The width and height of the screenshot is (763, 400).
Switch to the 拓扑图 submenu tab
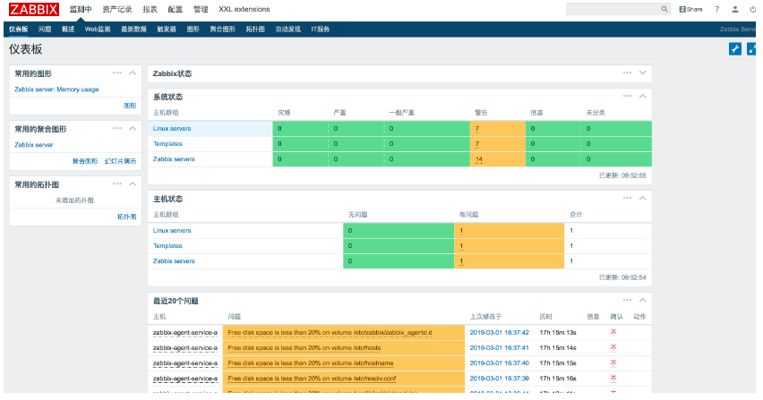tap(255, 30)
